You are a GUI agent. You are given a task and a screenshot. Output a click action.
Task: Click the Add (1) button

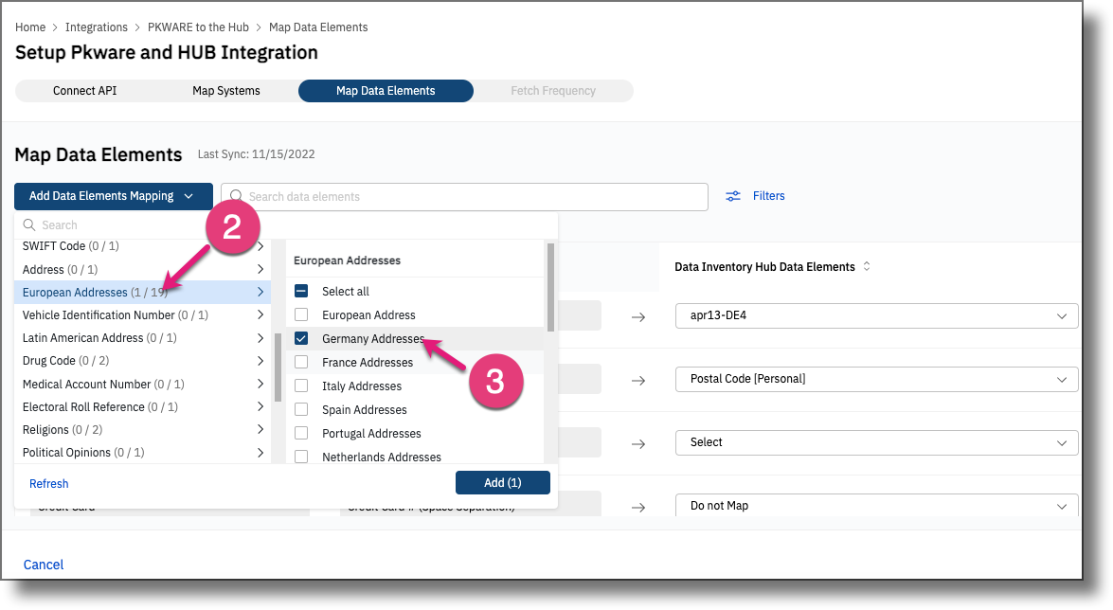tap(502, 482)
